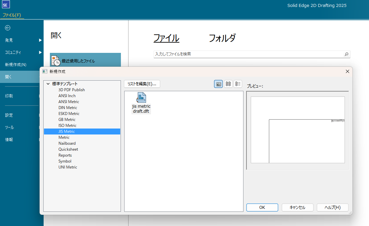Select Reports template
369x226 pixels.
[x=65, y=155]
